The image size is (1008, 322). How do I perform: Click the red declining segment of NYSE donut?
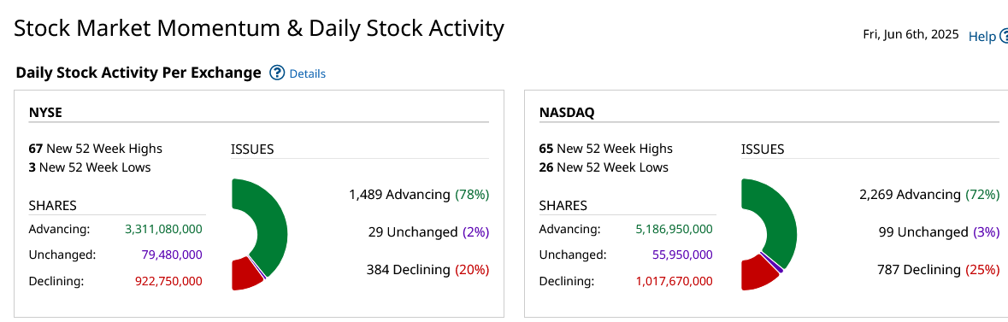click(x=245, y=277)
